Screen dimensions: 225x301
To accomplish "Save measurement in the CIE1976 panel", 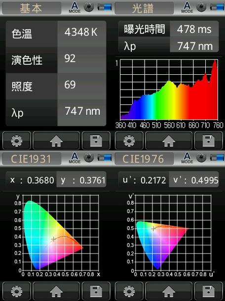I will click(x=209, y=291).
